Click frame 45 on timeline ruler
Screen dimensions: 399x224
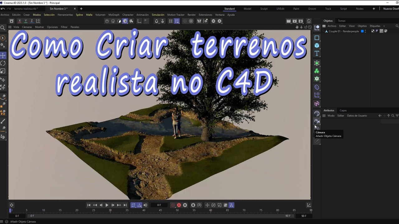click(160, 211)
